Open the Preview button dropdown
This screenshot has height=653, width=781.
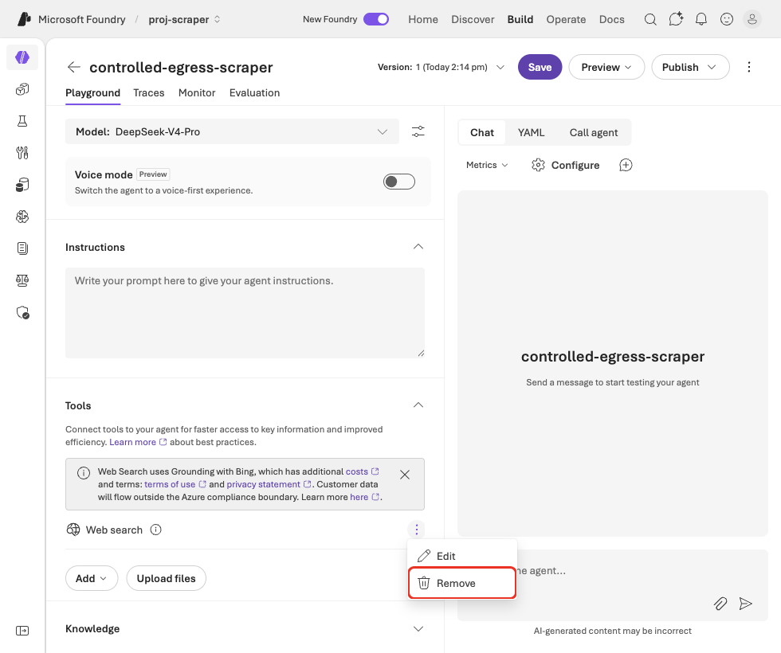[606, 67]
